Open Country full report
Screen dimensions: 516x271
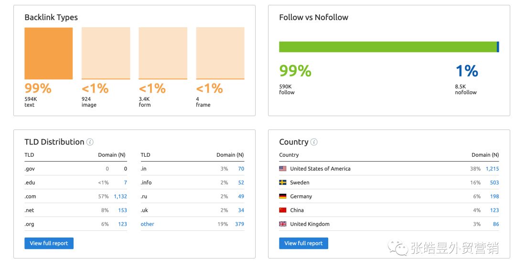pyautogui.click(x=303, y=243)
